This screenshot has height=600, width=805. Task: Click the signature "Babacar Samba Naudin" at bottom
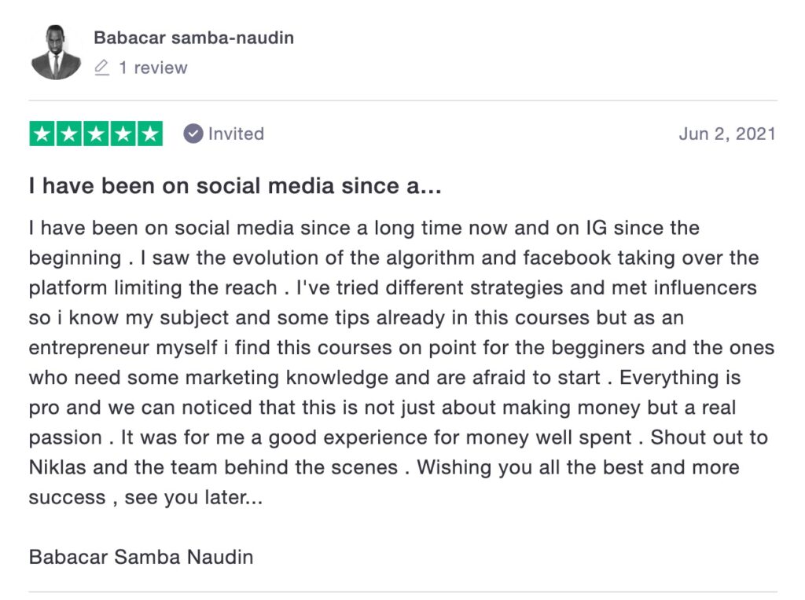(x=142, y=558)
